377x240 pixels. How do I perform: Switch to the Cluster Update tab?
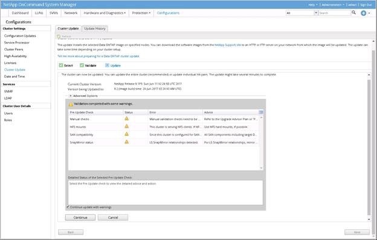(x=68, y=28)
